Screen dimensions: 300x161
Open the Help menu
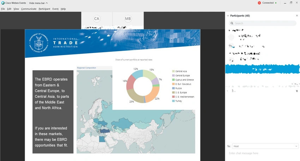(x=63, y=9)
